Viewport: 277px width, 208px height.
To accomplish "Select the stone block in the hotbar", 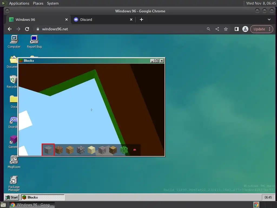I will (48, 150).
